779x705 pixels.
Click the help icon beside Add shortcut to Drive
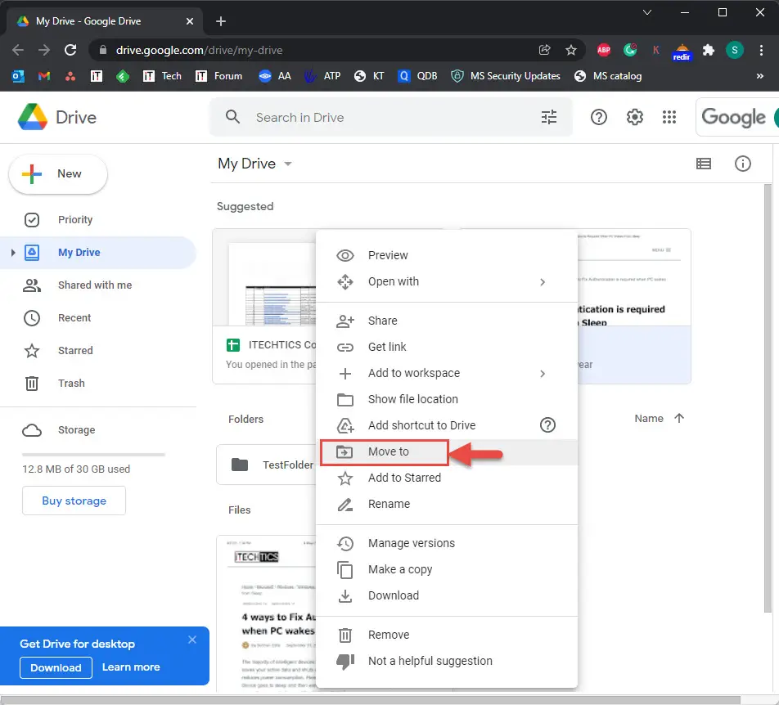coord(547,425)
